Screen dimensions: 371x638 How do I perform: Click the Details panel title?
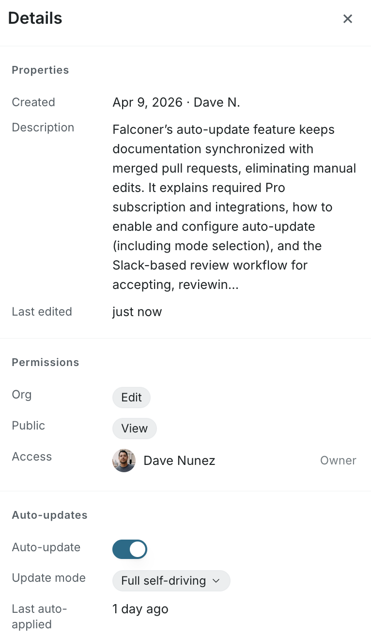click(x=35, y=18)
